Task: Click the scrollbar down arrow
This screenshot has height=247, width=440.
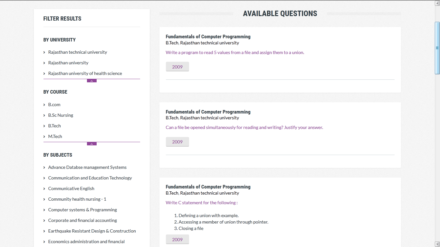Action: 437,244
